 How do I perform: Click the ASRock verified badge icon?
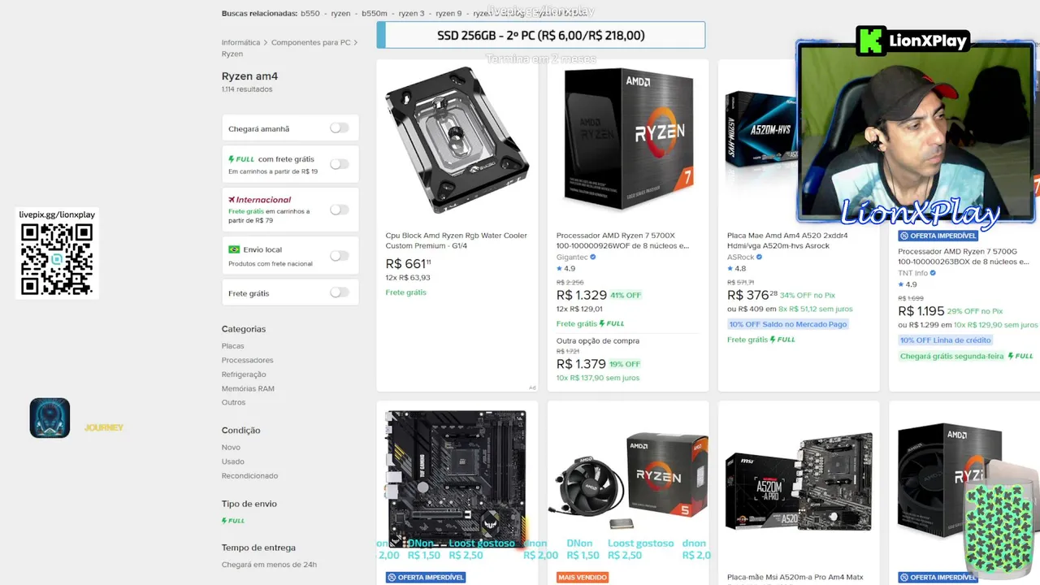[760, 258]
